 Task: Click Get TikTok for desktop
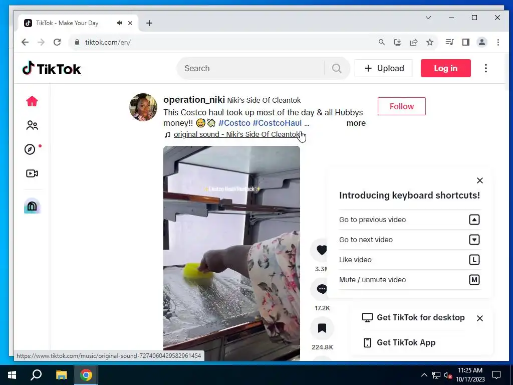413,317
